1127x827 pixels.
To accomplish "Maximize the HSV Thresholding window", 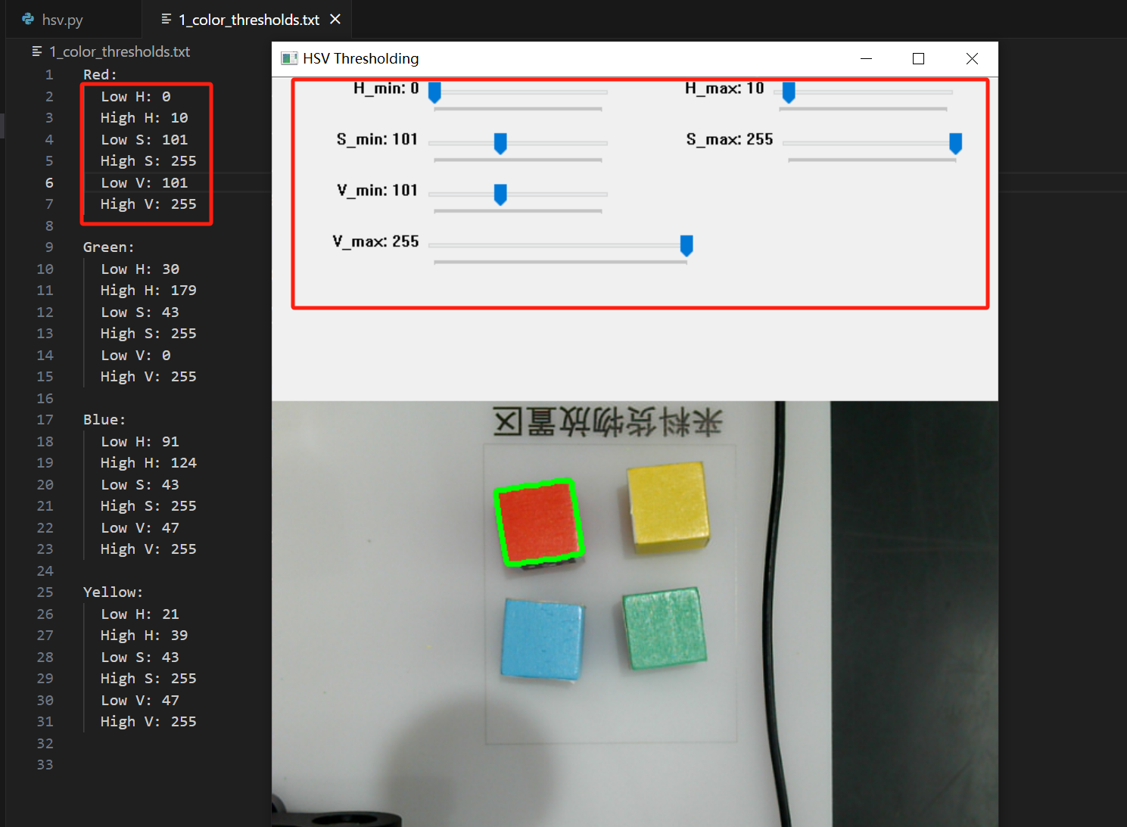I will [x=918, y=58].
